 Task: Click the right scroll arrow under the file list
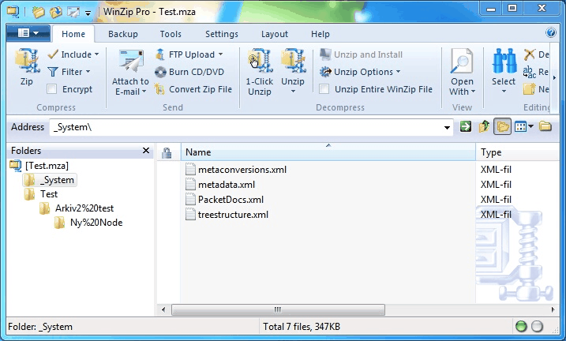[553, 309]
